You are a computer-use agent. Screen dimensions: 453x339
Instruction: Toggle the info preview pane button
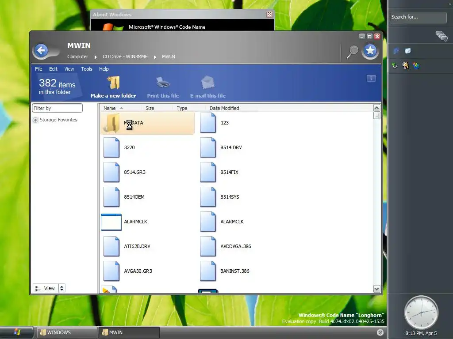click(x=371, y=78)
